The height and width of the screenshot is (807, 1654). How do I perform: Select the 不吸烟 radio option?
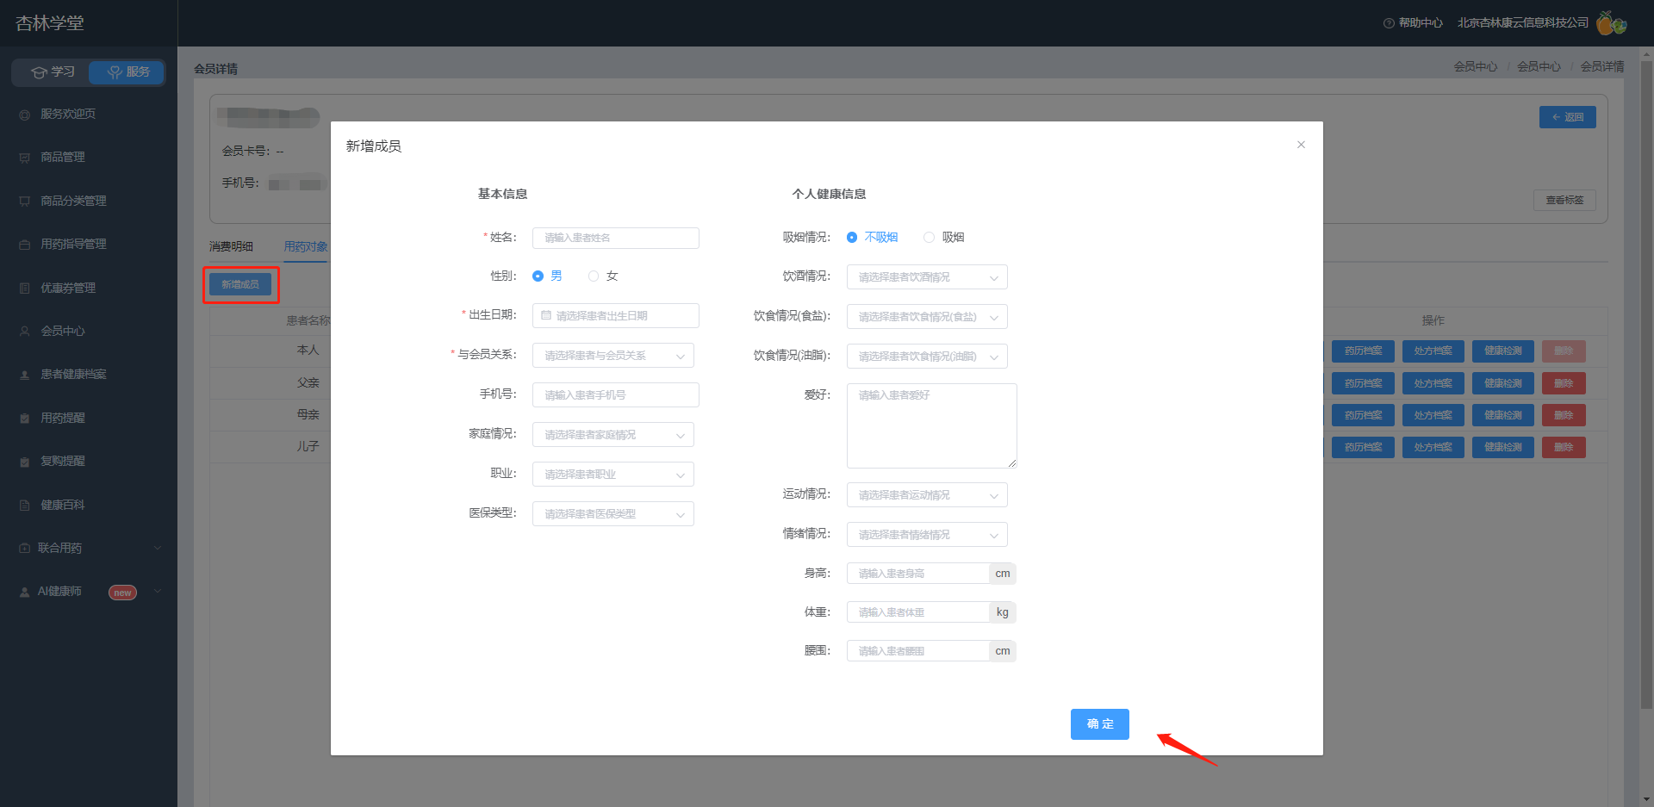852,238
